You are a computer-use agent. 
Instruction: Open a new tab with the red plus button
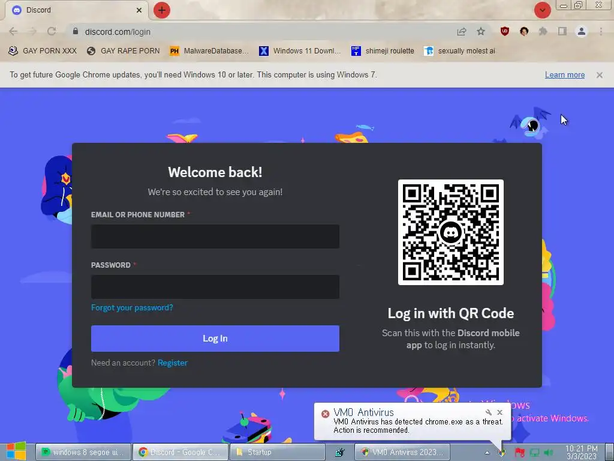click(x=162, y=10)
